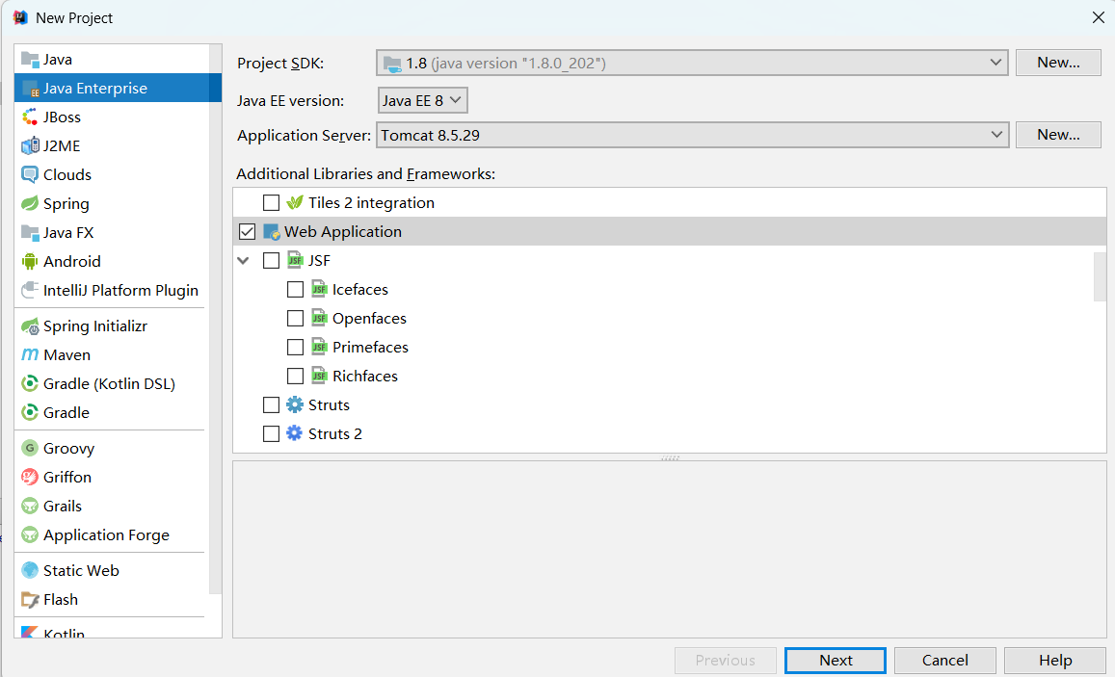1115x677 pixels.
Task: Click New button beside Project SDK
Action: (x=1058, y=63)
